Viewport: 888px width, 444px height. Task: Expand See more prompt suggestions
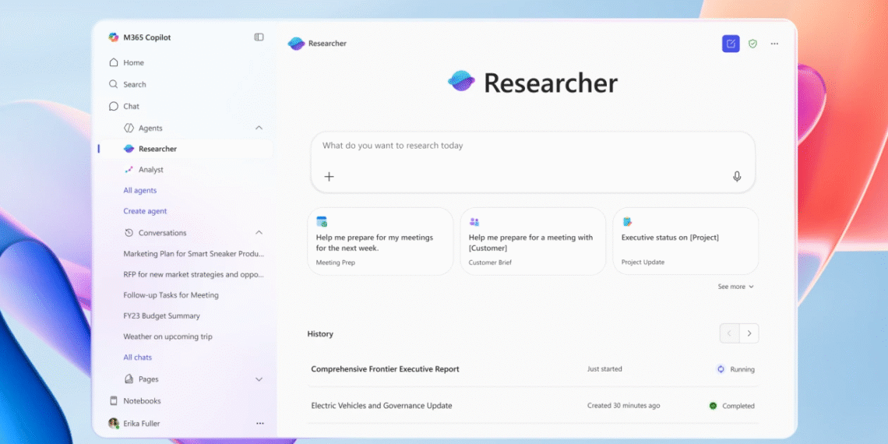coord(735,287)
